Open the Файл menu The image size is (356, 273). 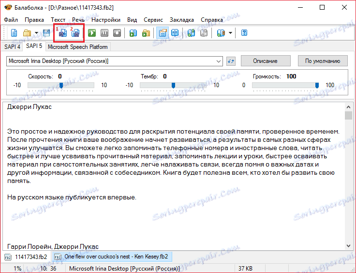pyautogui.click(x=11, y=20)
